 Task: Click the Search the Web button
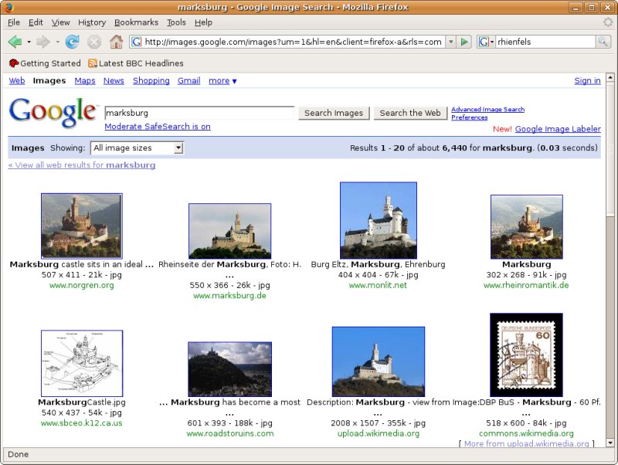[x=410, y=113]
